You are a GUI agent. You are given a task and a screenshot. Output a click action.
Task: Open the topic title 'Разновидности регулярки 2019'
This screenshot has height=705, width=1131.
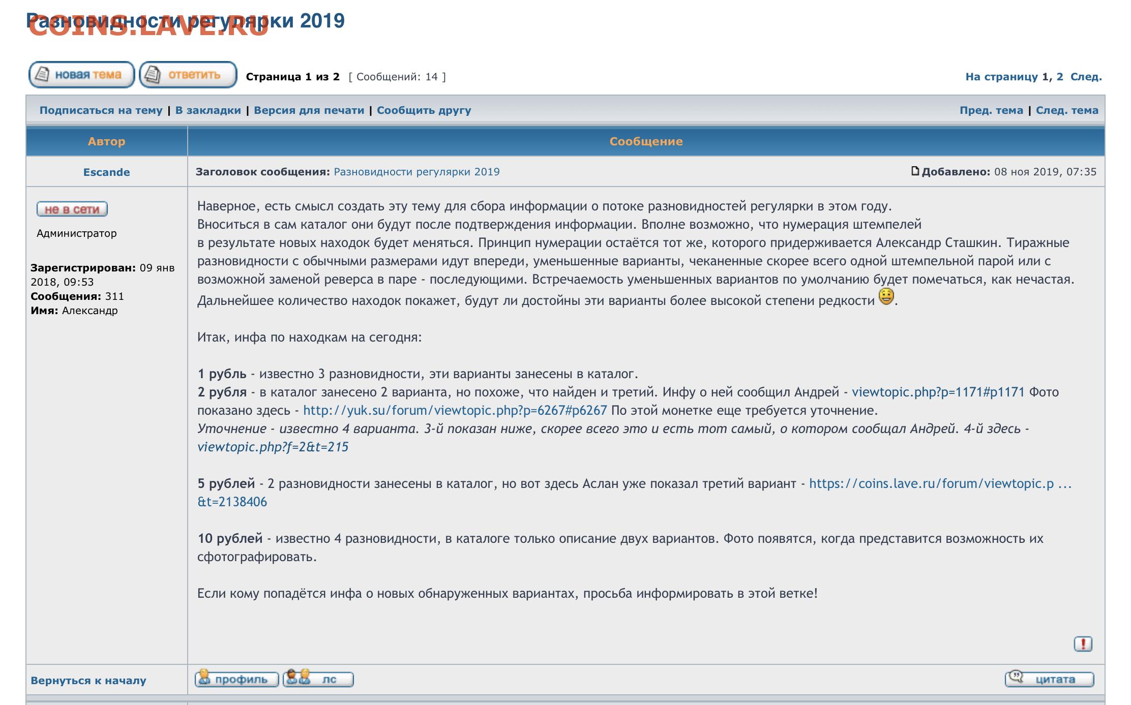[186, 21]
